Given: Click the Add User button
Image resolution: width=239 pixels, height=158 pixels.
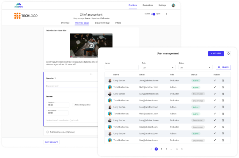Looking at the screenshot, I should click(216, 53).
